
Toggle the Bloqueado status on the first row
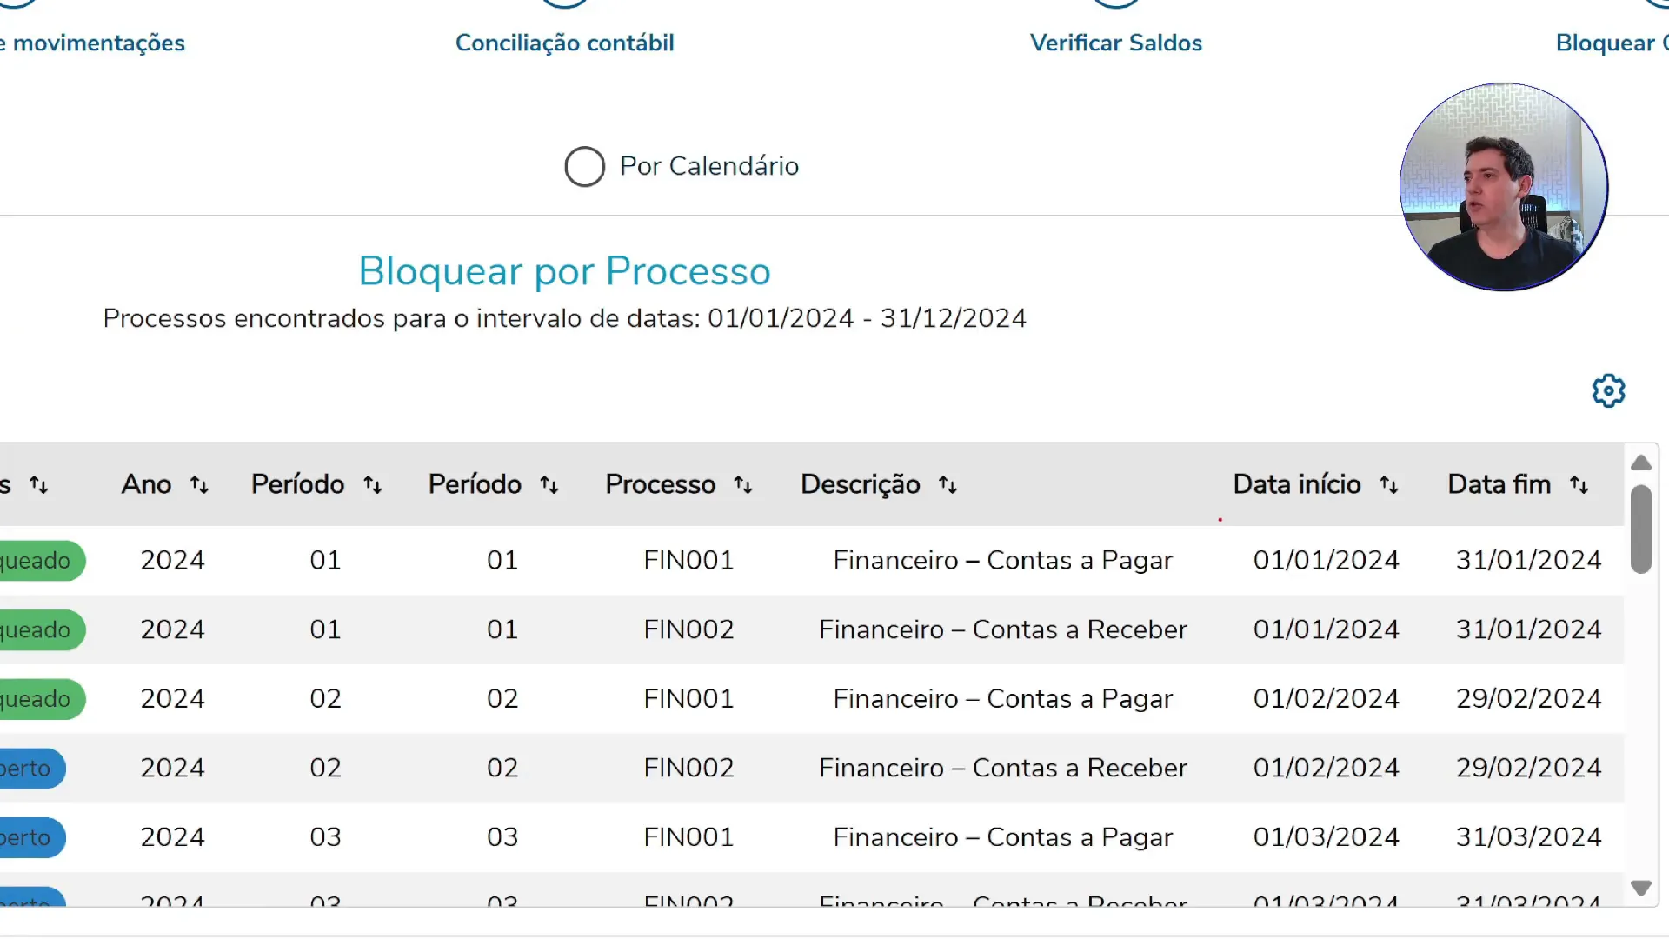click(x=35, y=561)
